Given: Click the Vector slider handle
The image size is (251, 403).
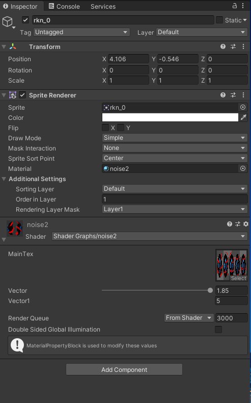Looking at the screenshot, I should tap(210, 290).
